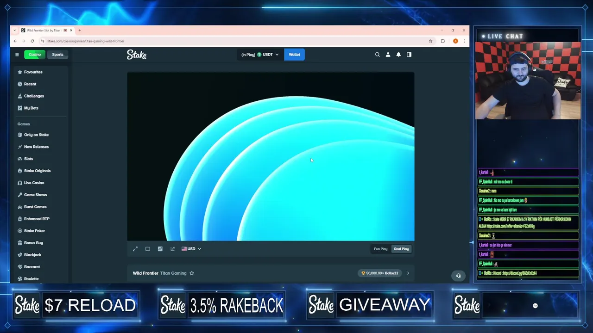This screenshot has height=333, width=593.
Task: Go back in browser history
Action: (15, 41)
